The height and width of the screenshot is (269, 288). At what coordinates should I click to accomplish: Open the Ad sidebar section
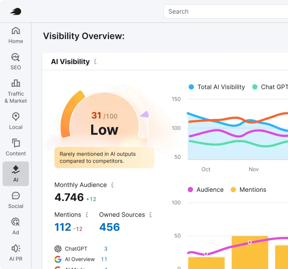pos(16,227)
